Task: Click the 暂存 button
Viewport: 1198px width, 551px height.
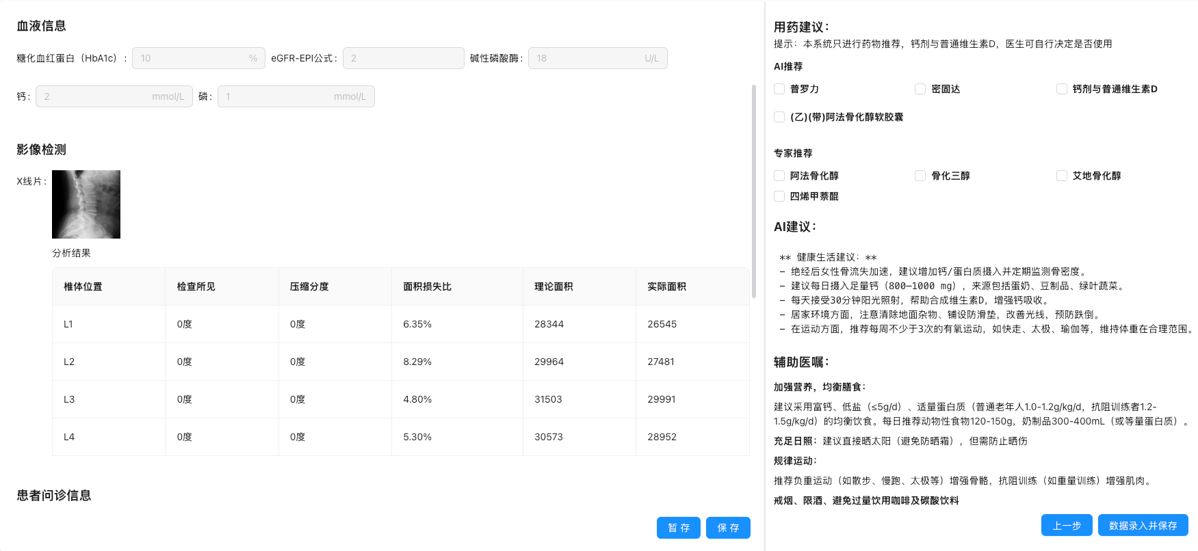Action: 679,528
